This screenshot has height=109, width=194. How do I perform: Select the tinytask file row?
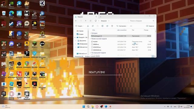click(121, 41)
